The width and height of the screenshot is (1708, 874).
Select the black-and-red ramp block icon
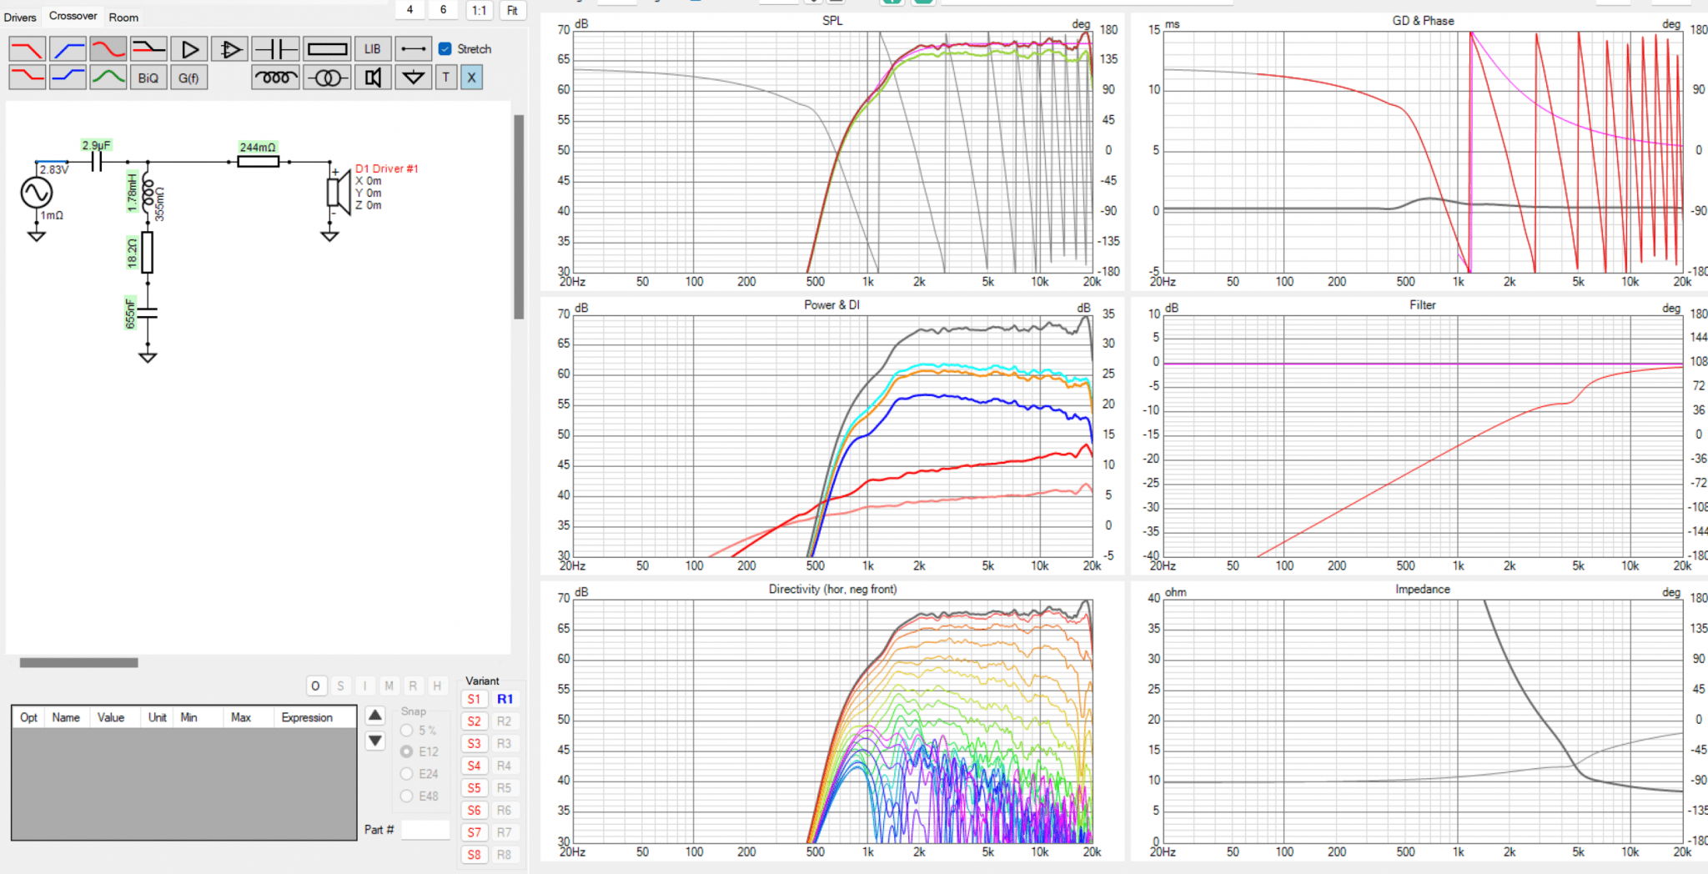pyautogui.click(x=148, y=49)
